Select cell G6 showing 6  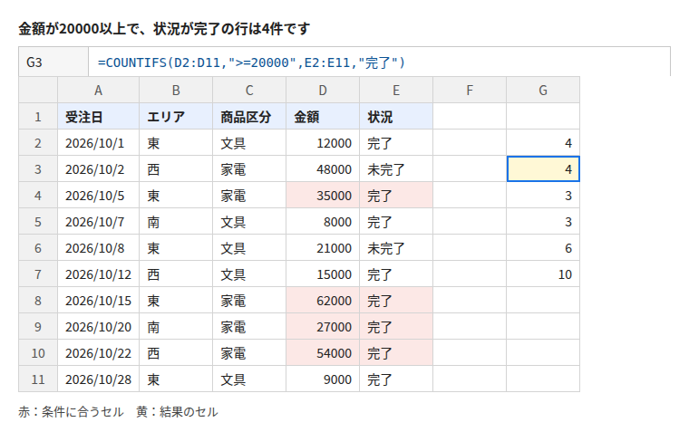point(543,247)
